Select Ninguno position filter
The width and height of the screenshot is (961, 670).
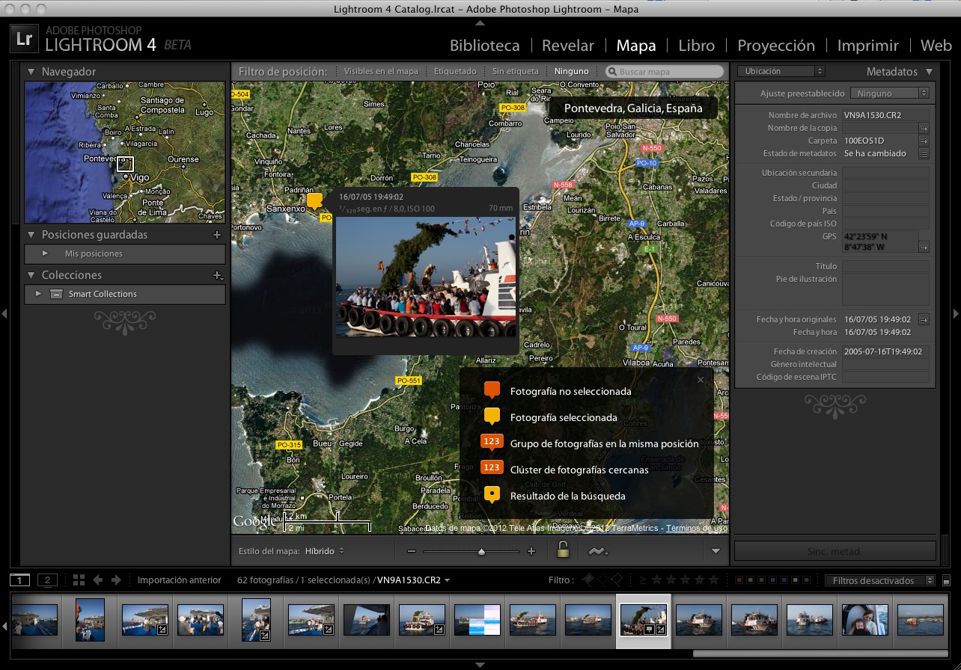click(x=572, y=72)
